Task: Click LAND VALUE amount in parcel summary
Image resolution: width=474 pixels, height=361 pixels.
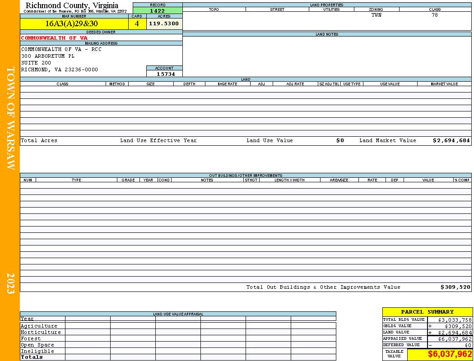Action: pyautogui.click(x=455, y=333)
